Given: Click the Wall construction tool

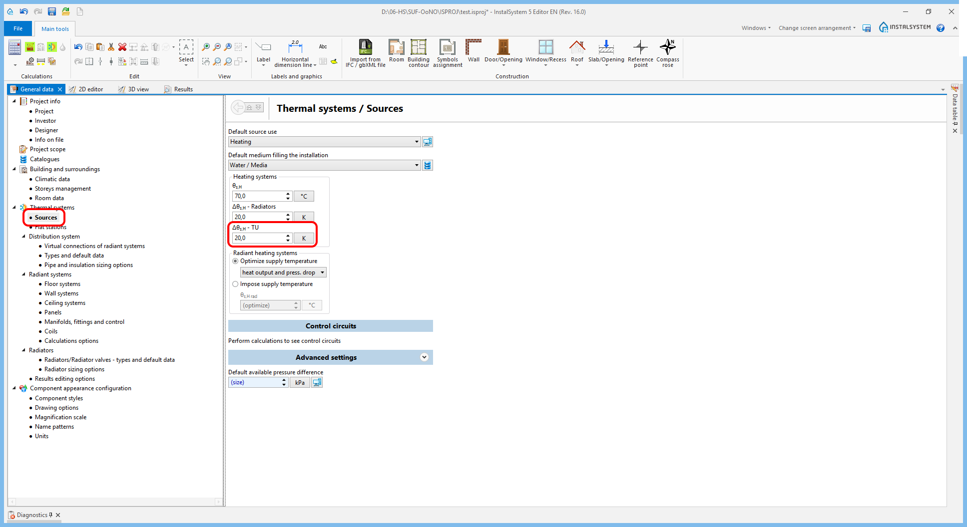Looking at the screenshot, I should click(x=473, y=51).
